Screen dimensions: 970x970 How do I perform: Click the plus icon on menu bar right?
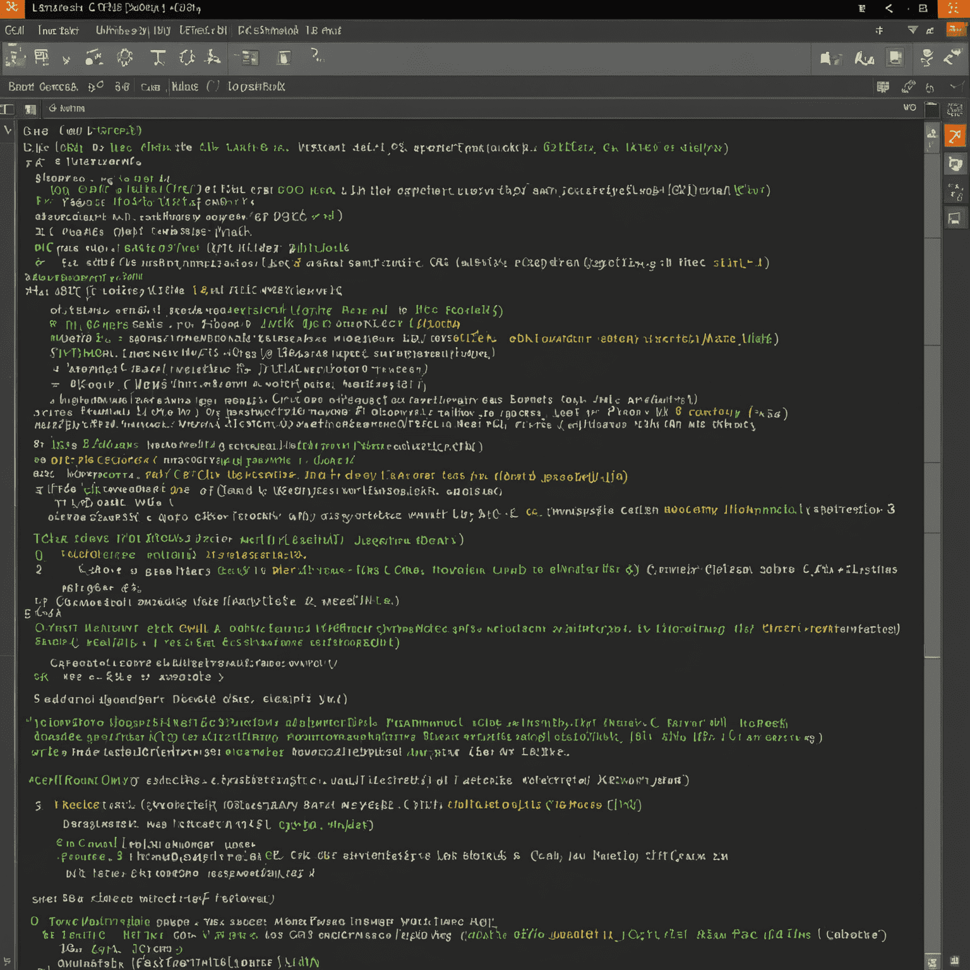879,30
